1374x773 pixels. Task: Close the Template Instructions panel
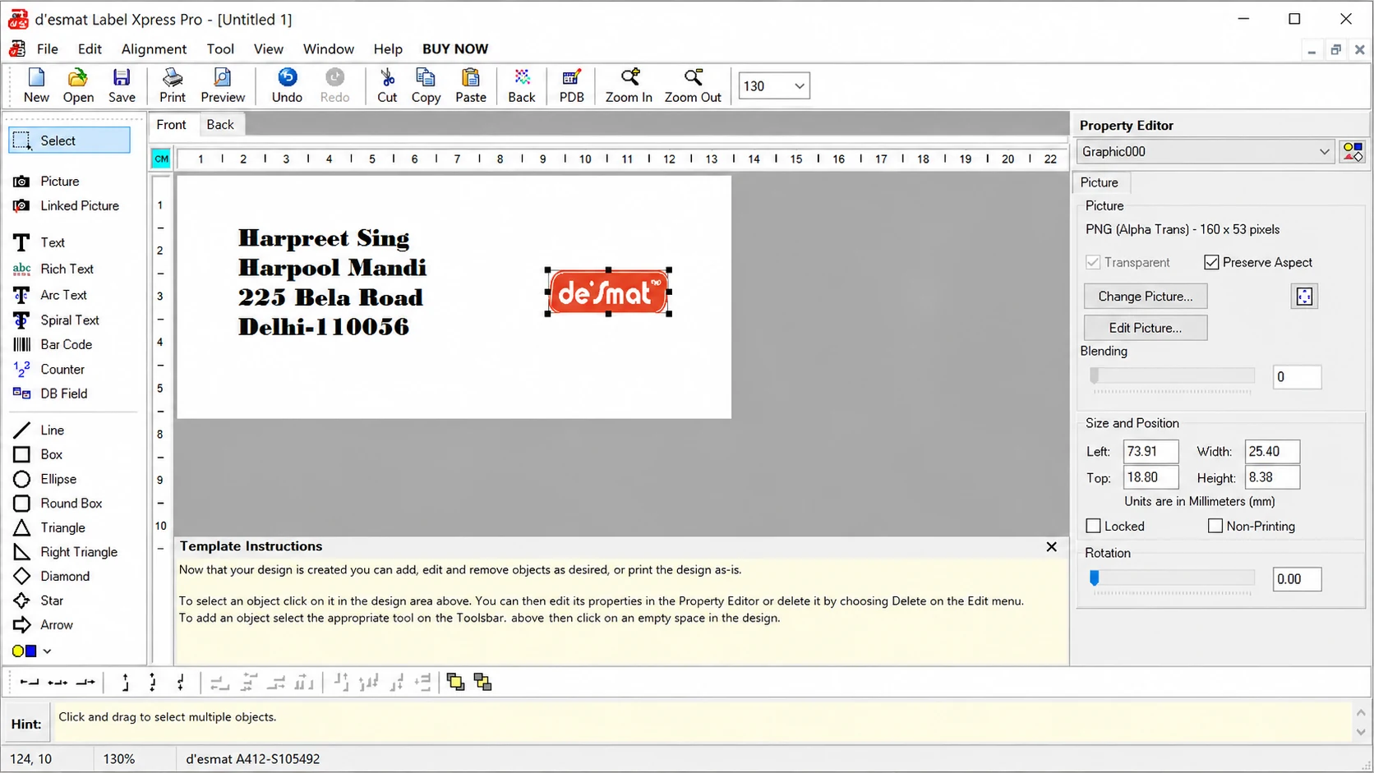click(x=1052, y=547)
